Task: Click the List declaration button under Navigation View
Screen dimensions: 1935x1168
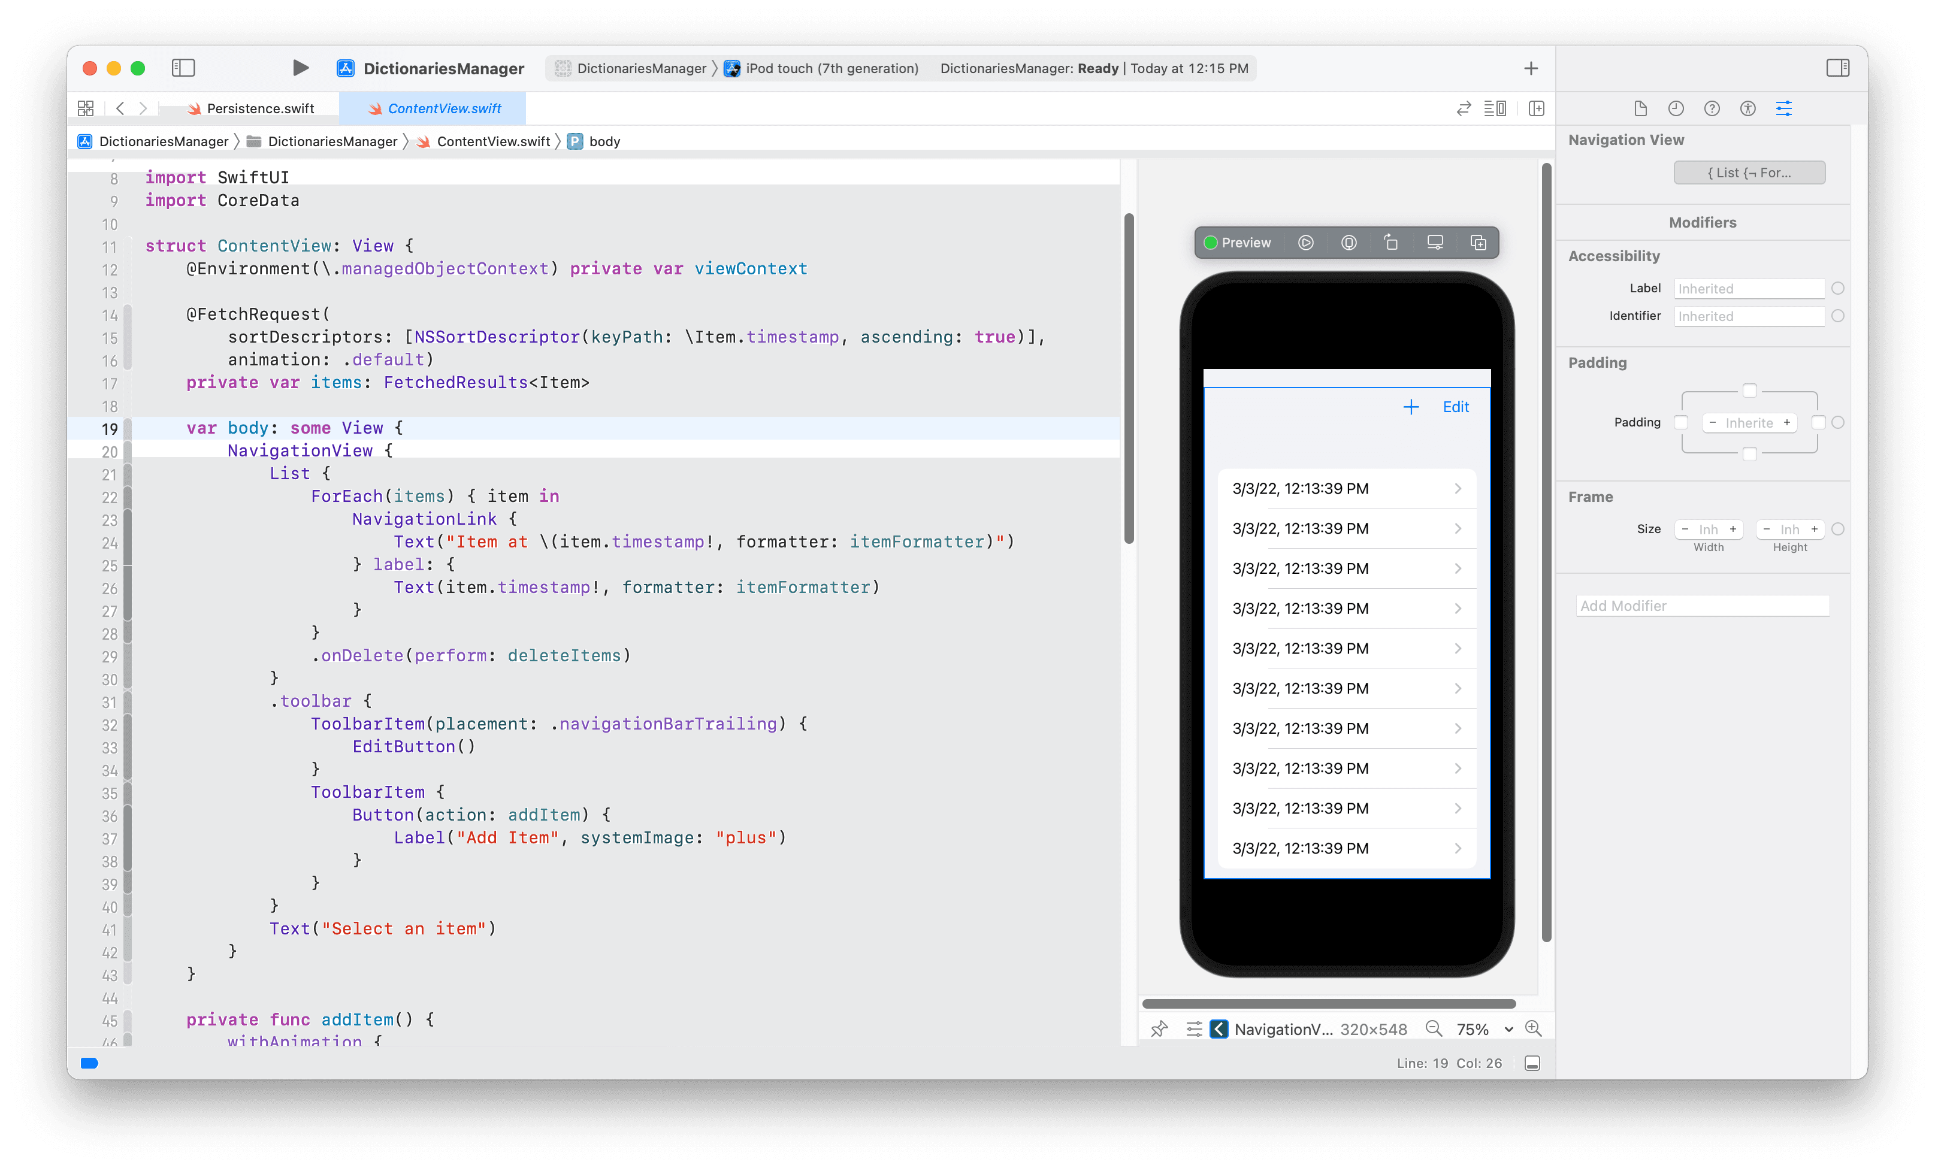Action: (1750, 173)
